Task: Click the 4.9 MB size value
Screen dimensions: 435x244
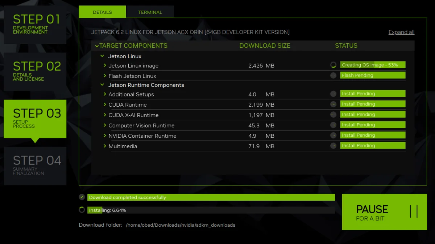Action: 261,136
